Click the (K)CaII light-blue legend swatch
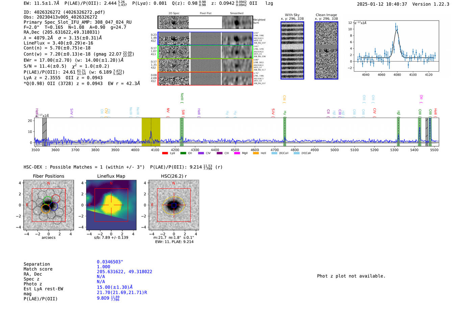This screenshot has height=322, width=473. [x=274, y=153]
